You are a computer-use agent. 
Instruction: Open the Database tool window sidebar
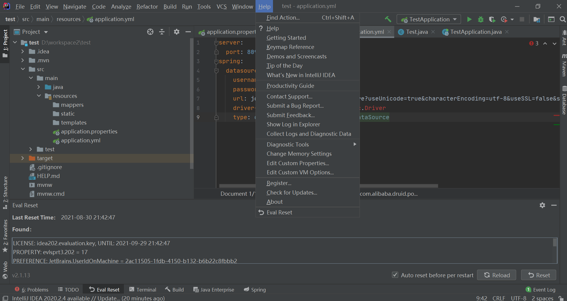pyautogui.click(x=564, y=100)
